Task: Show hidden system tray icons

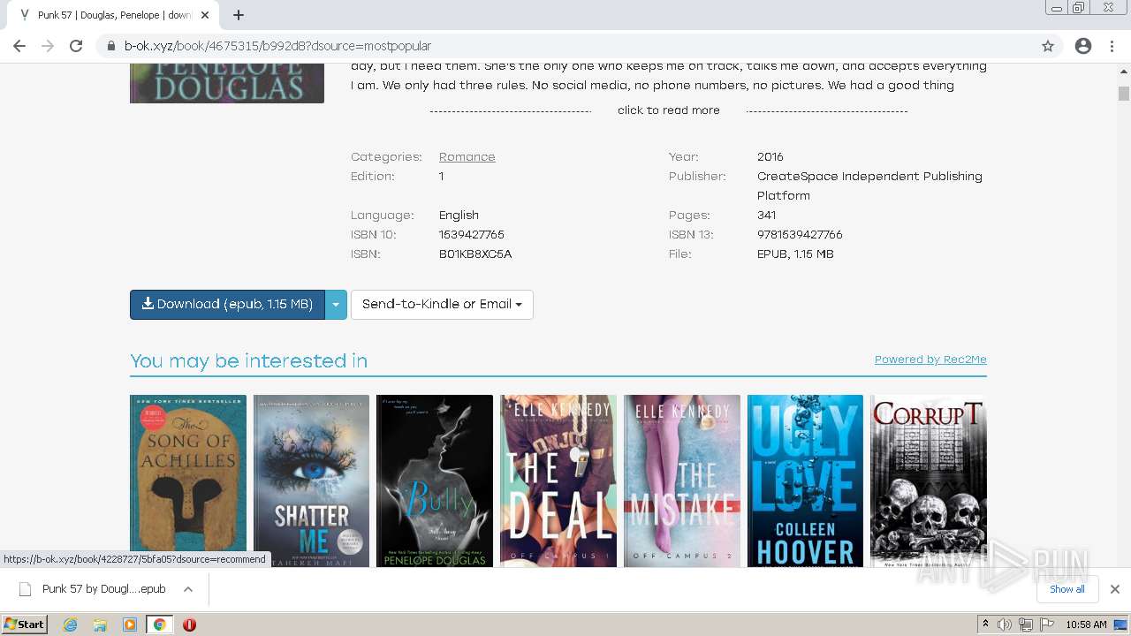Action: coord(985,625)
